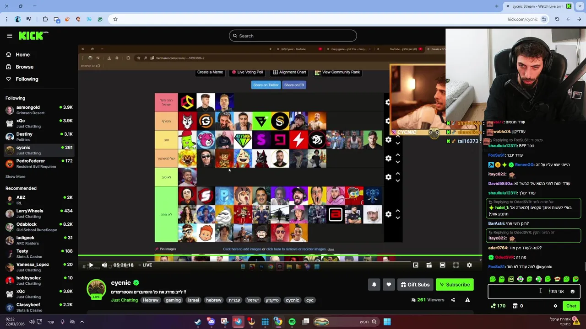Click cycnic's live avatar
The width and height of the screenshot is (586, 329).
[x=96, y=290]
